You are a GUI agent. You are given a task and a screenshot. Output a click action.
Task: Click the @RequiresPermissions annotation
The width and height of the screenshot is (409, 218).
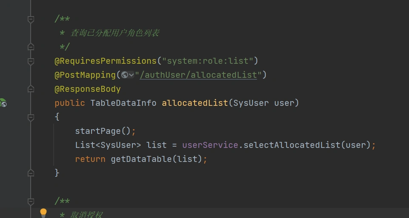coord(106,61)
